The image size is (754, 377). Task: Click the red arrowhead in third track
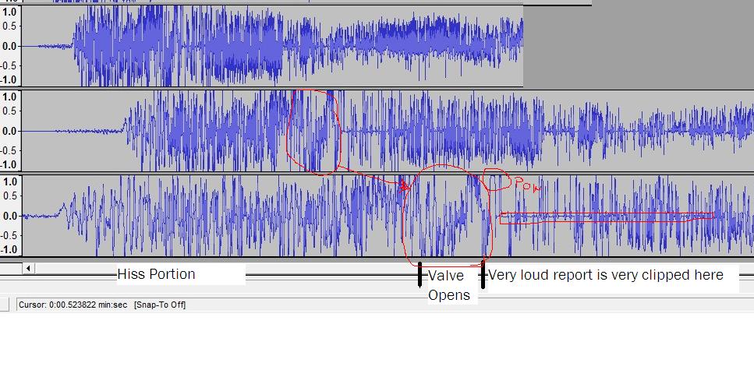coord(404,186)
